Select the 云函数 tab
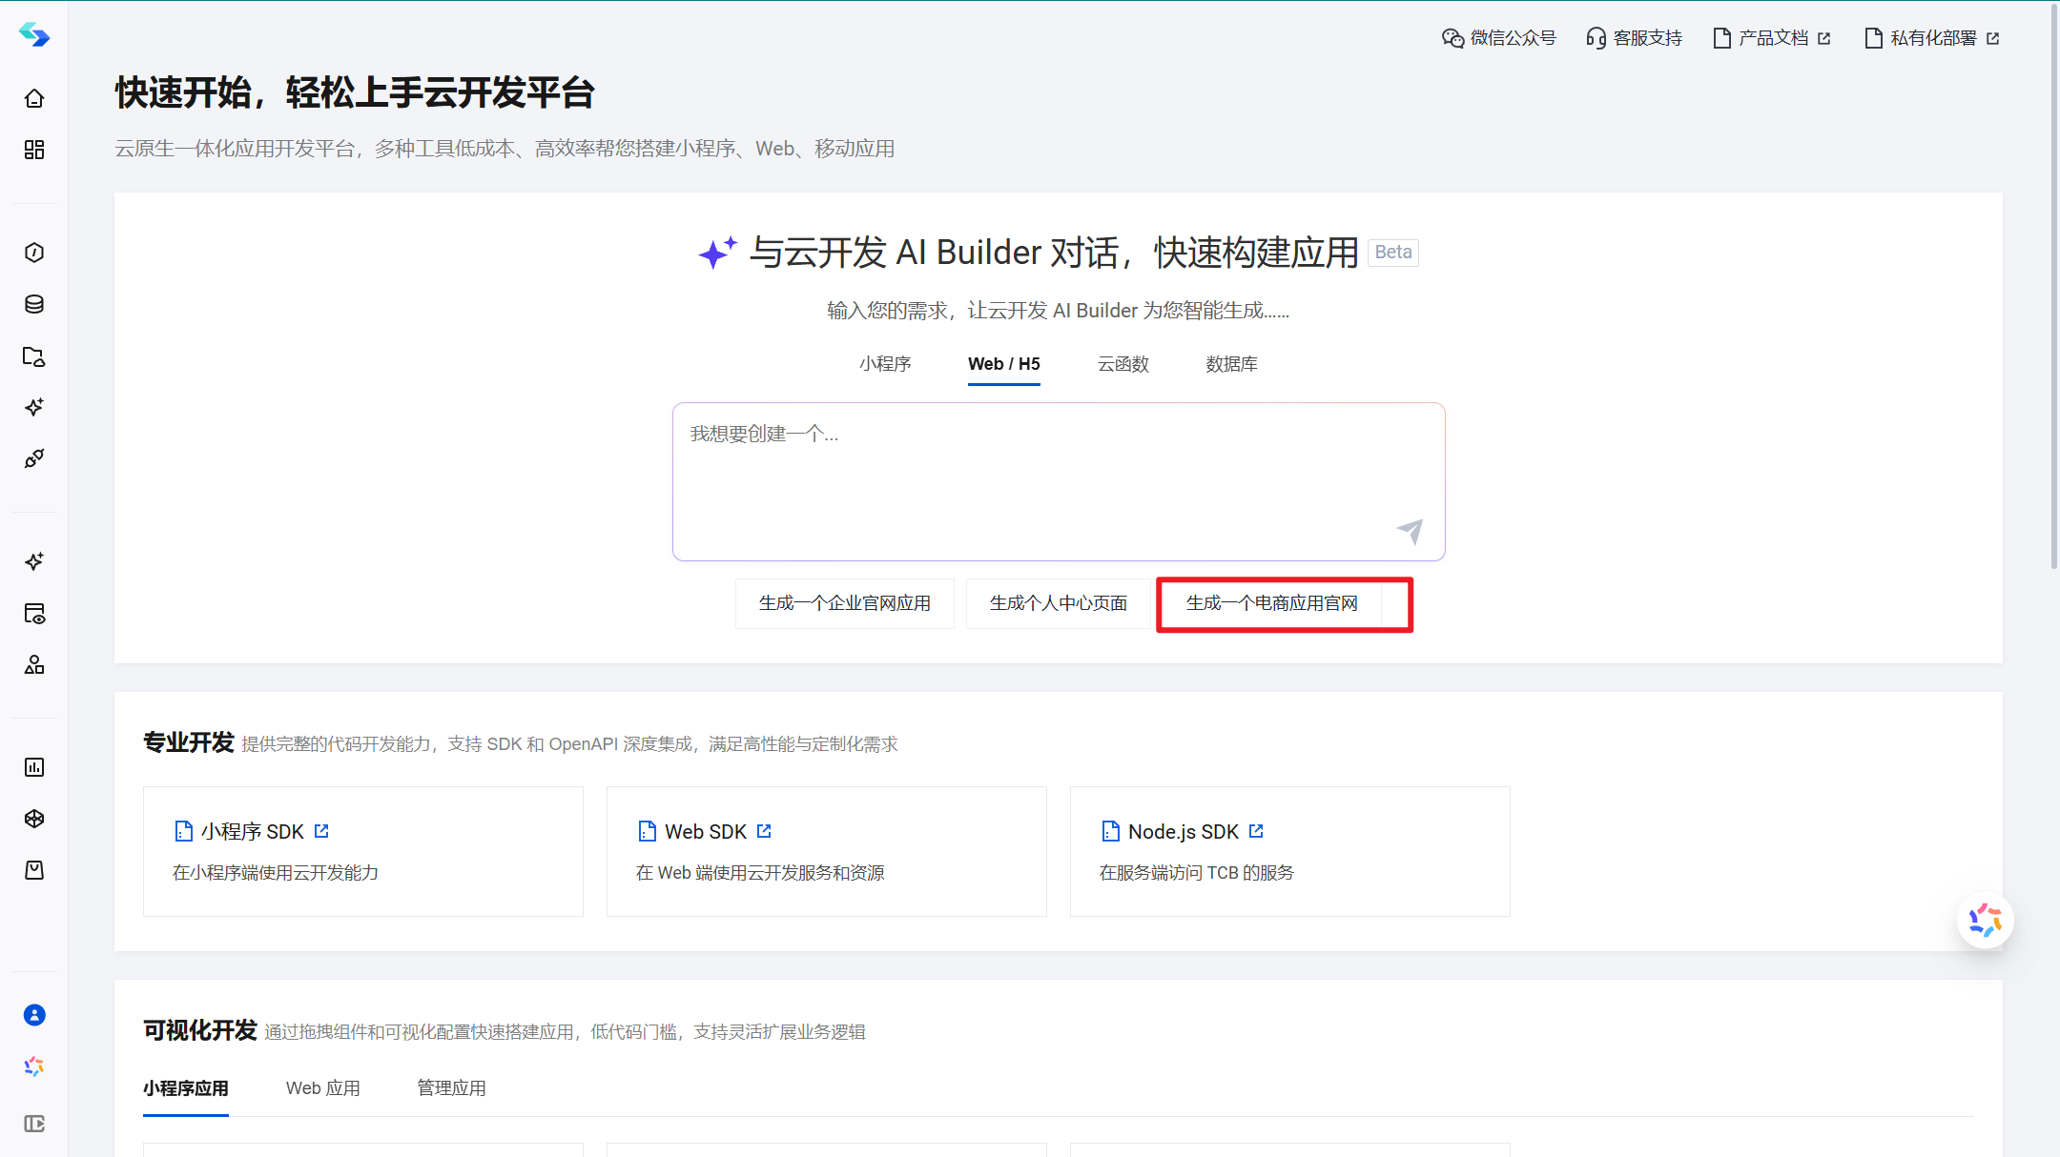The width and height of the screenshot is (2060, 1157). pyautogui.click(x=1123, y=364)
